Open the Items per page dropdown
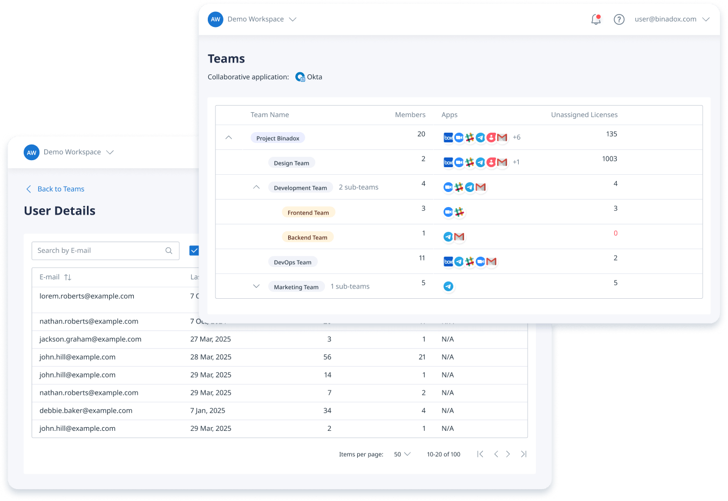The width and height of the screenshot is (728, 501). (x=402, y=455)
